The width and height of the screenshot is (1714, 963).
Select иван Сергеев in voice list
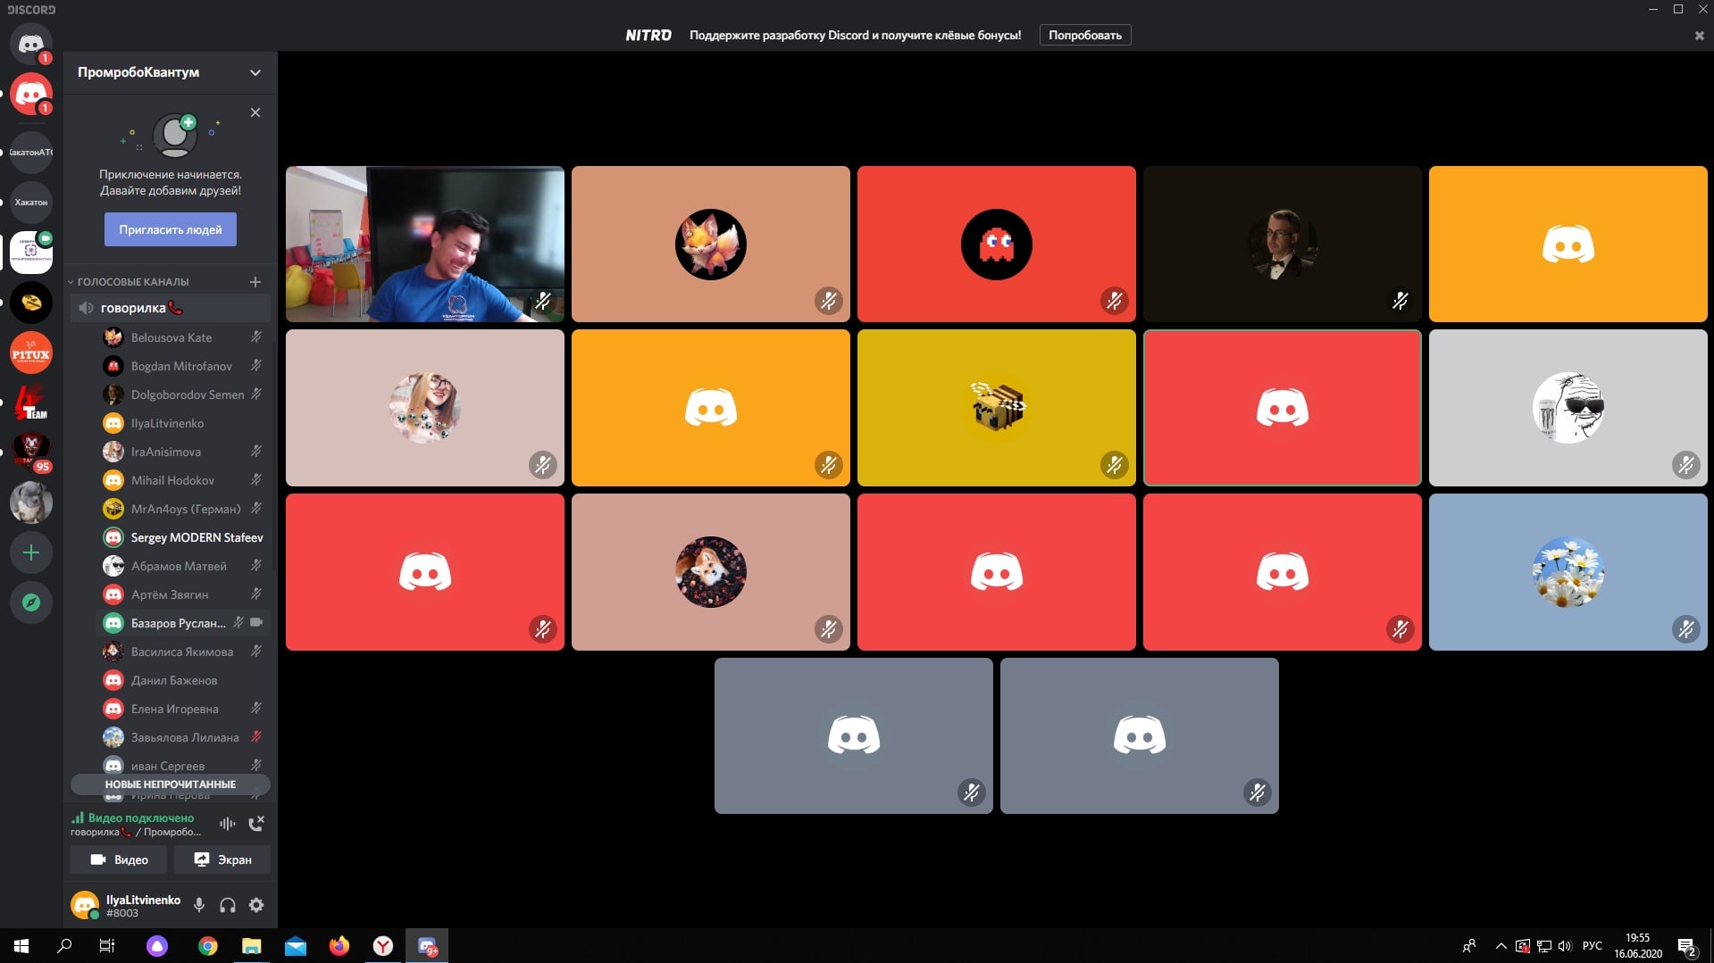pyautogui.click(x=182, y=765)
